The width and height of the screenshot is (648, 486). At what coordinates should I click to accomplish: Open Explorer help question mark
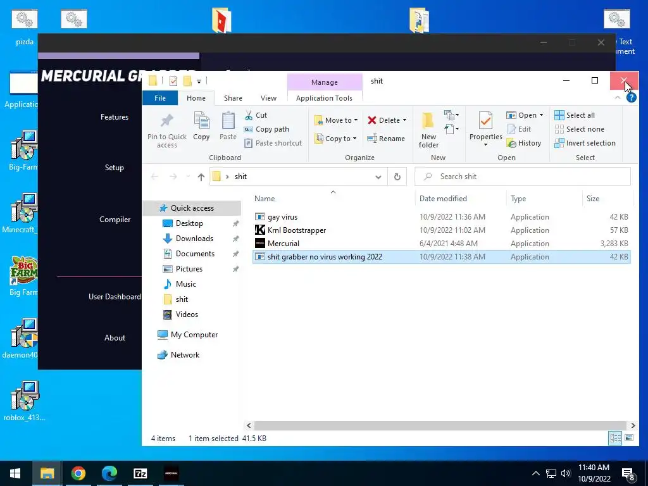(631, 98)
